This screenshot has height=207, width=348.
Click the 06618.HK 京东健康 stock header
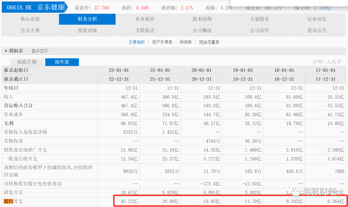tap(34, 7)
